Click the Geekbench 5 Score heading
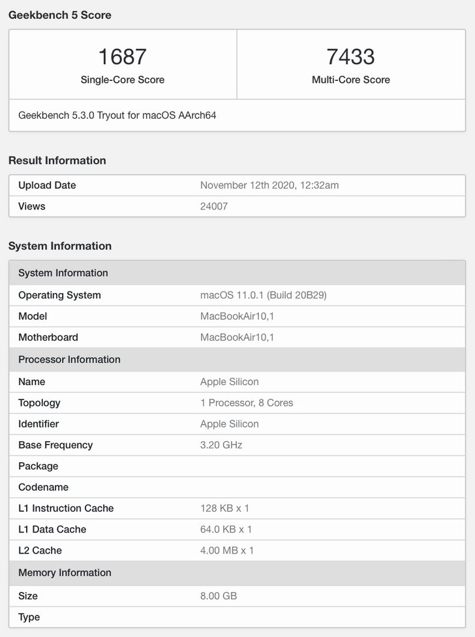This screenshot has width=475, height=637. click(59, 15)
